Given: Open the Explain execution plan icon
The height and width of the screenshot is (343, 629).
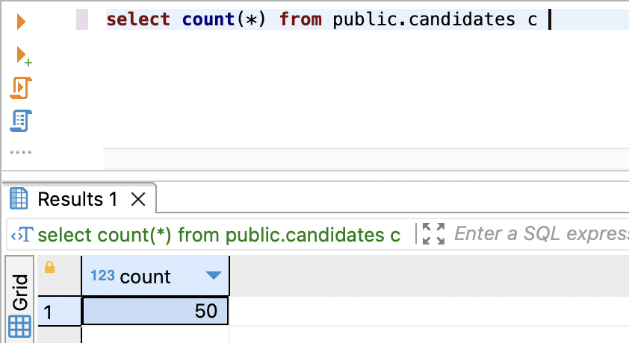Looking at the screenshot, I should (21, 121).
